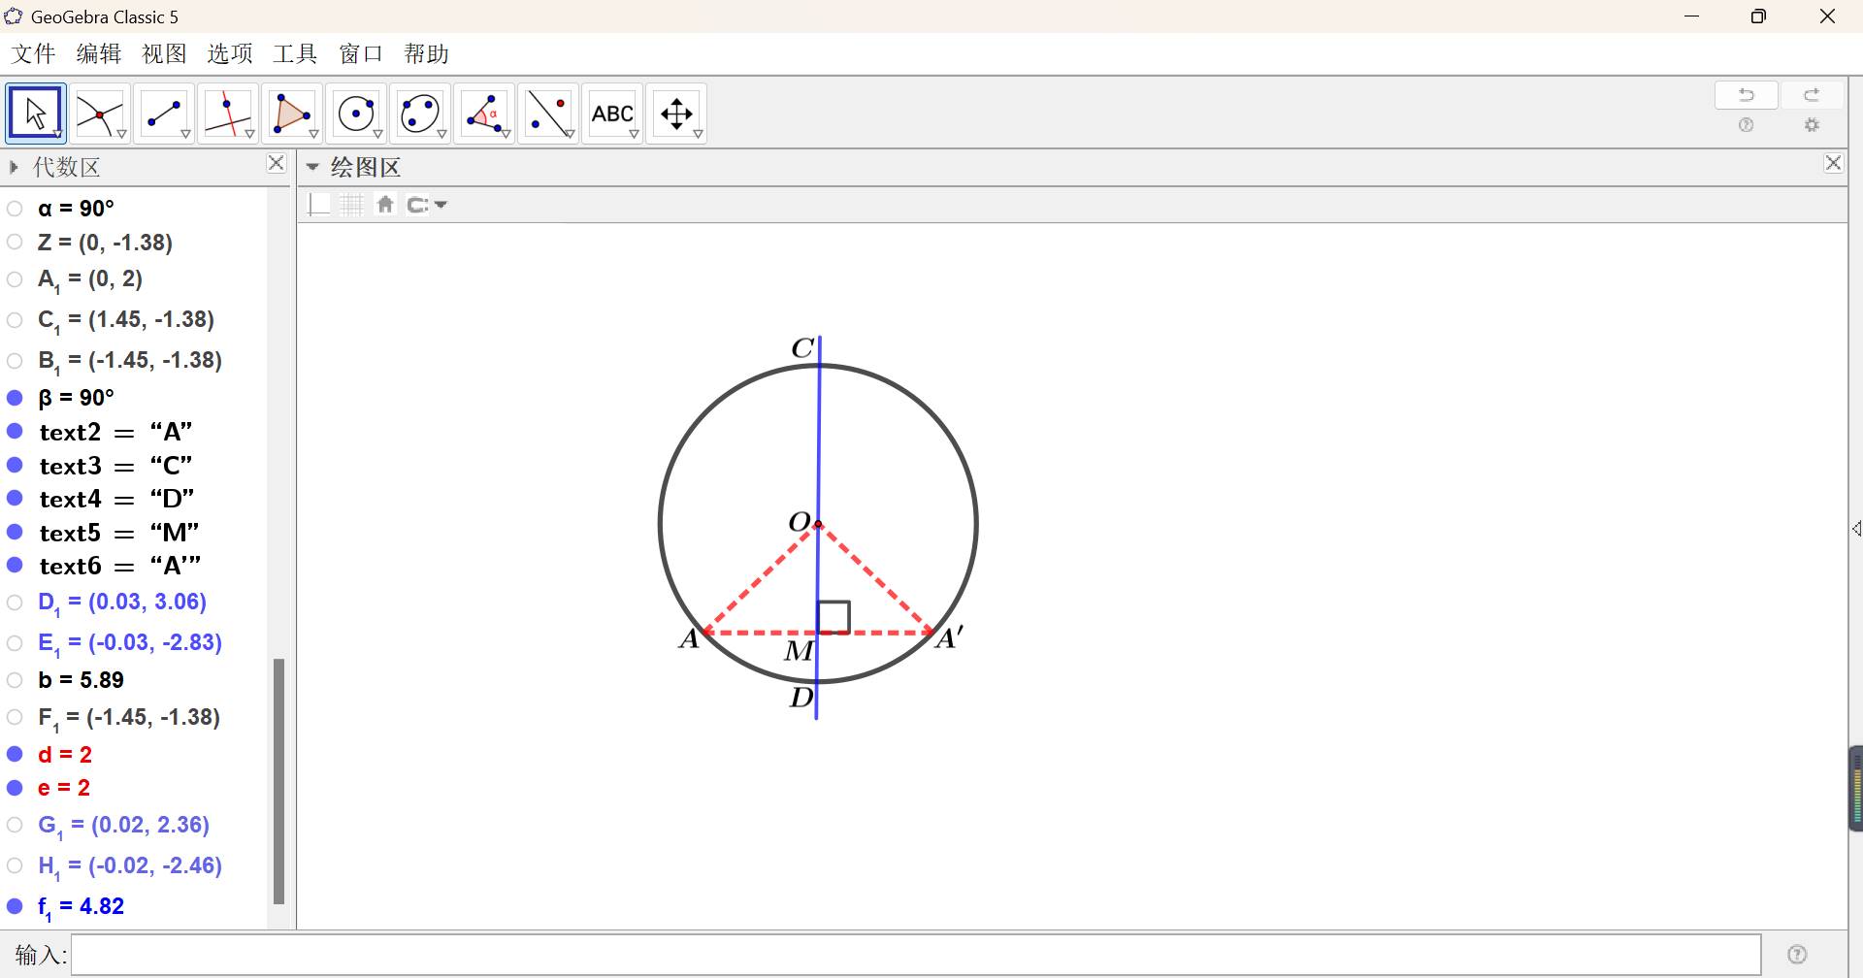This screenshot has height=978, width=1863.
Task: Select the Polygon tool
Action: pos(291,114)
